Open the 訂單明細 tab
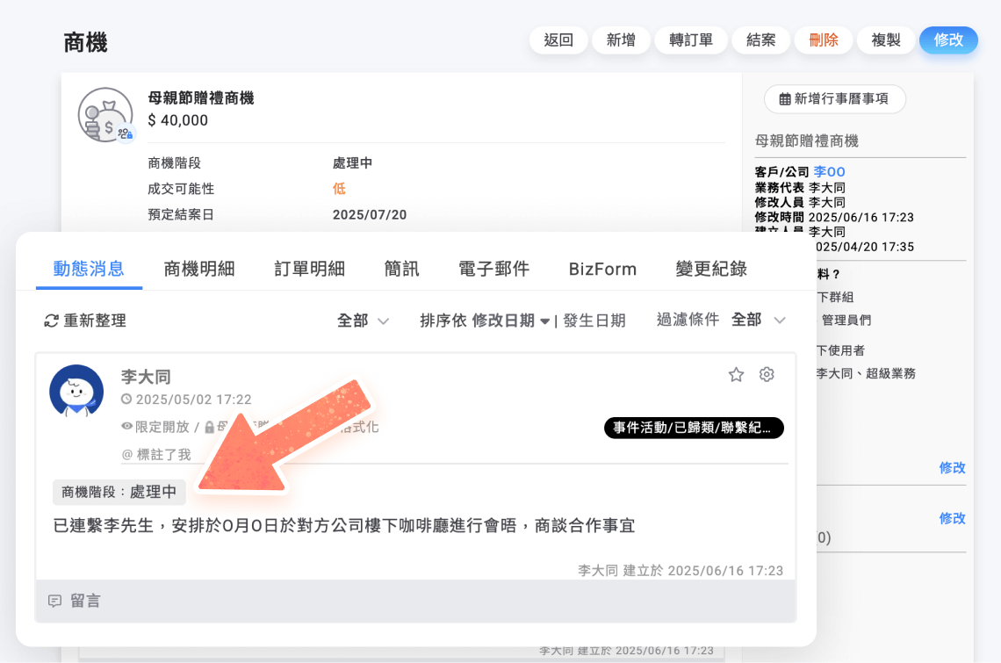The image size is (1001, 663). click(x=310, y=269)
